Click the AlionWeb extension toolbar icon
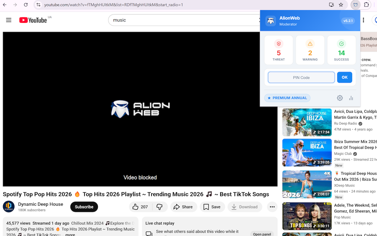Screen dimensions: 377x236 [x=356, y=5]
